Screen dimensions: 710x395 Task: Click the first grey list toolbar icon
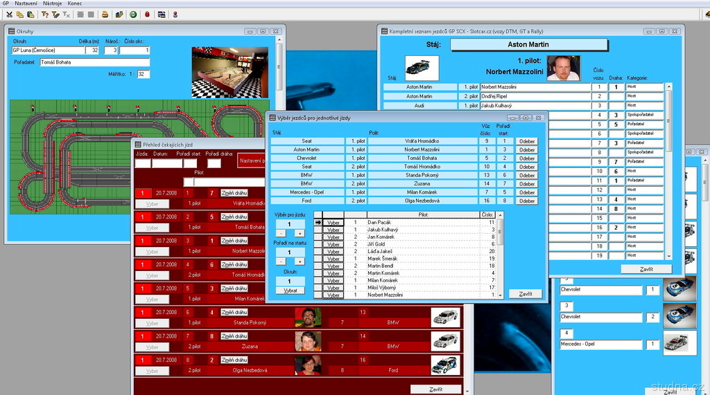point(80,15)
